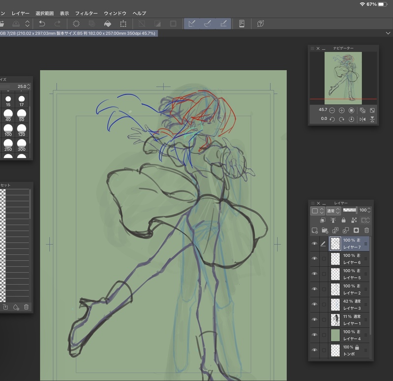Expand the chevron at the right of the tab bar
This screenshot has height=381, width=393.
pyautogui.click(x=389, y=33)
